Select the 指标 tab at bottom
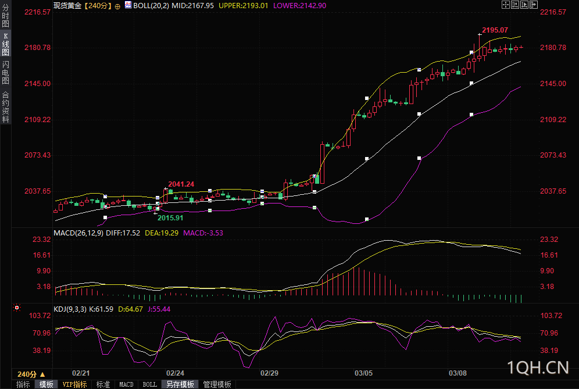The height and width of the screenshot is (389, 579). [23, 384]
